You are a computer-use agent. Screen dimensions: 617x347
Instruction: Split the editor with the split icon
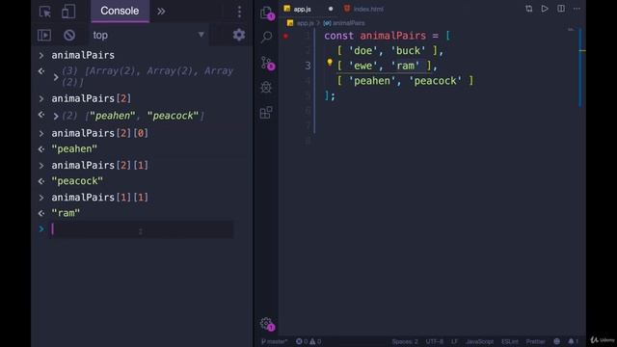561,9
